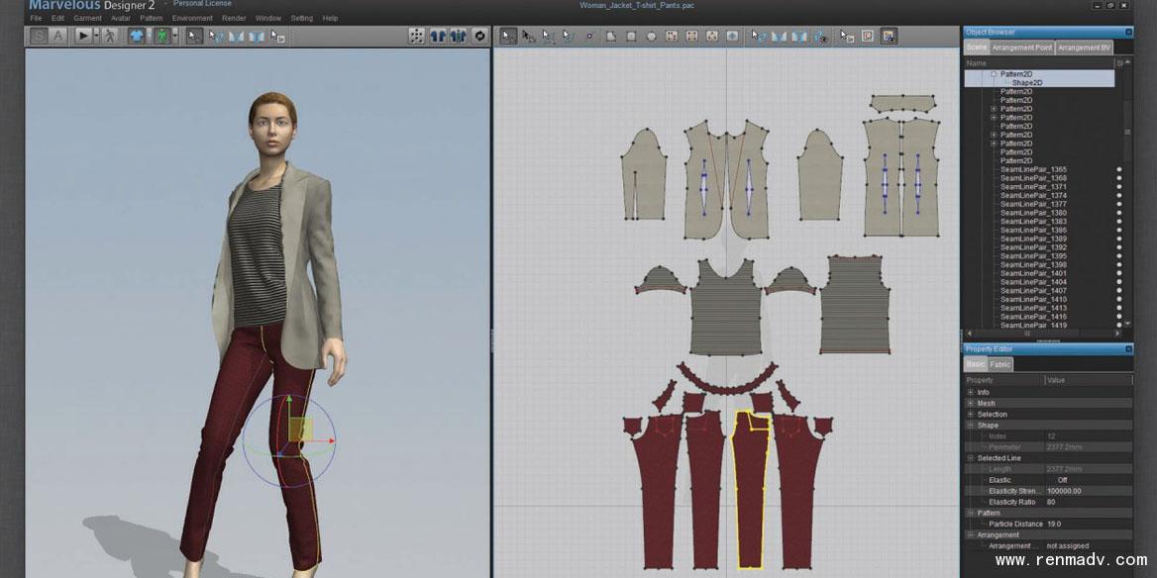Toggle visibility dot for SeamLinePair_1365

1119,169
